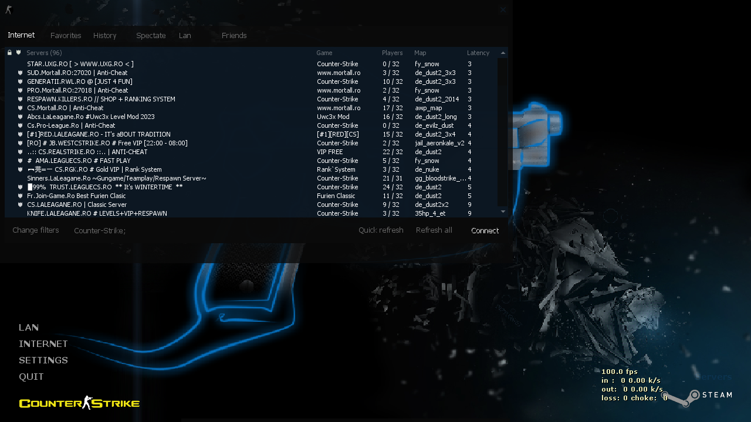Close the server browser window

coord(503,9)
